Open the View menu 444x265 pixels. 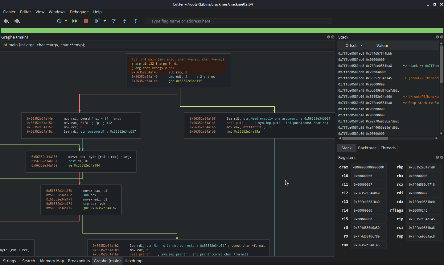pos(40,12)
